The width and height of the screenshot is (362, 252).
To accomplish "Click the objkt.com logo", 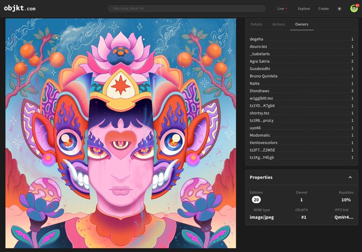I will (20, 8).
